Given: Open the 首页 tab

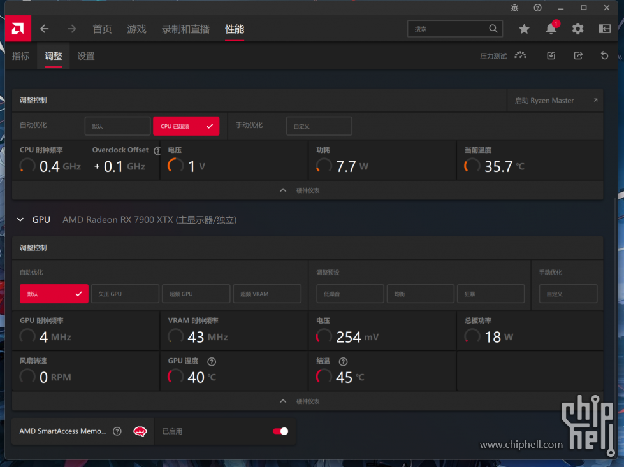Looking at the screenshot, I should tap(102, 29).
